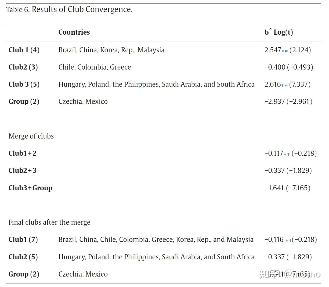Click the Club2 (3) row label

click(x=23, y=67)
